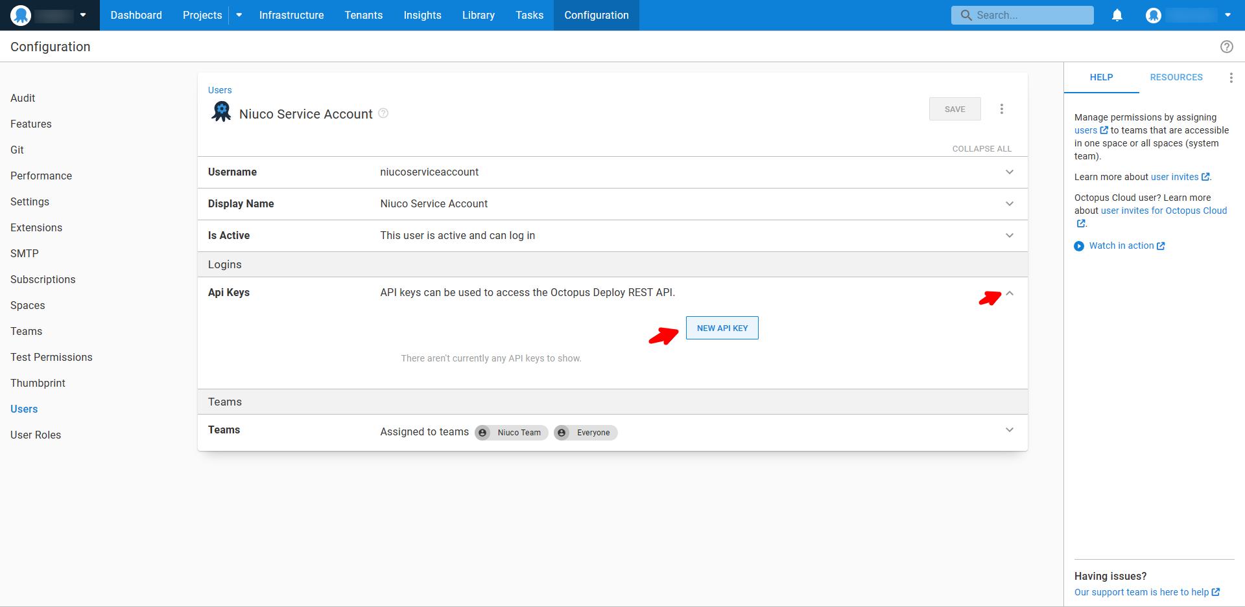Viewport: 1245px width, 607px height.
Task: Open Settings in sidebar
Action: pos(30,201)
